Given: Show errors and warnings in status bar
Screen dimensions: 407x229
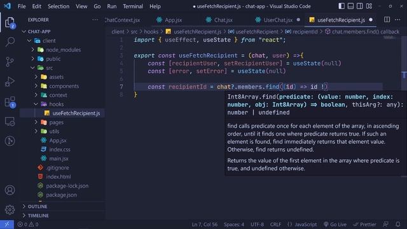Looking at the screenshot, I should pyautogui.click(x=28, y=225).
